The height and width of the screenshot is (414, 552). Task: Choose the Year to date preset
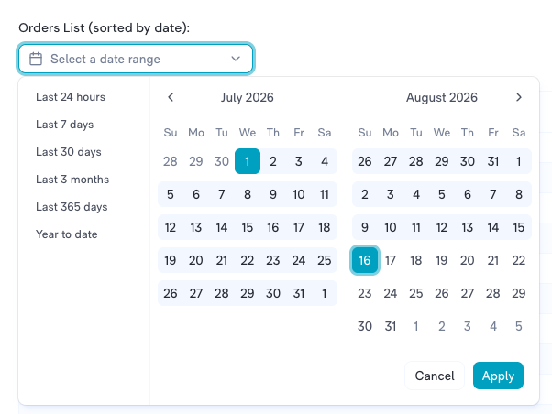pos(67,234)
